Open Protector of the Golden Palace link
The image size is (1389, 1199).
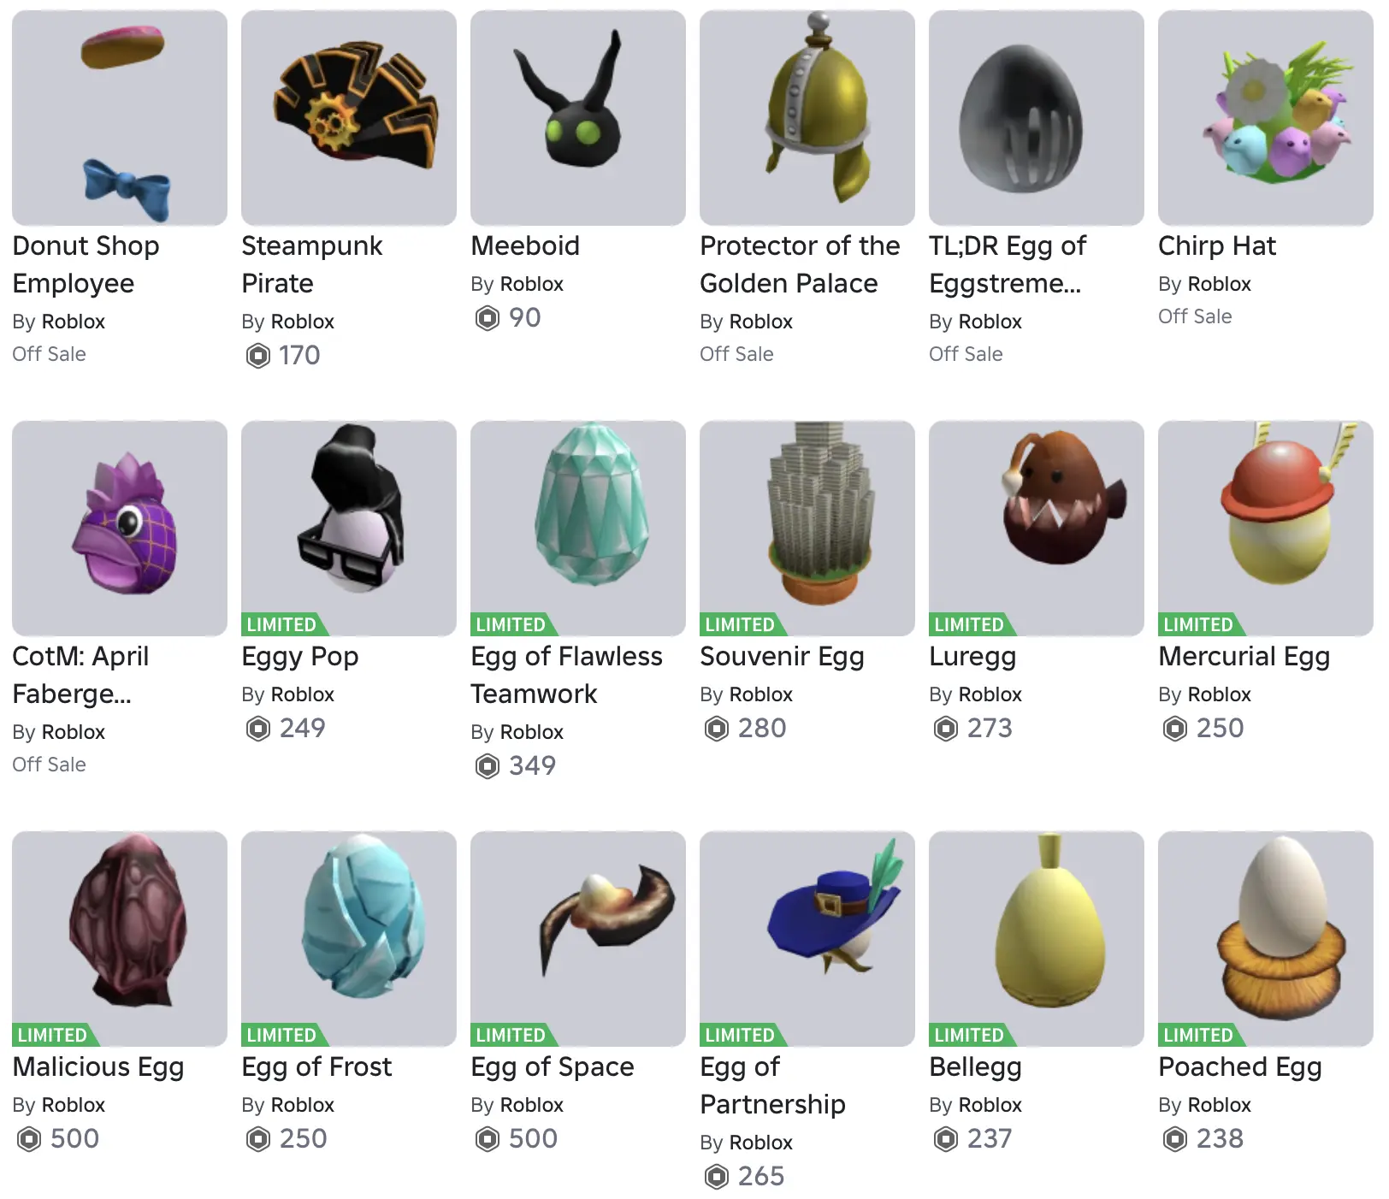coord(800,264)
